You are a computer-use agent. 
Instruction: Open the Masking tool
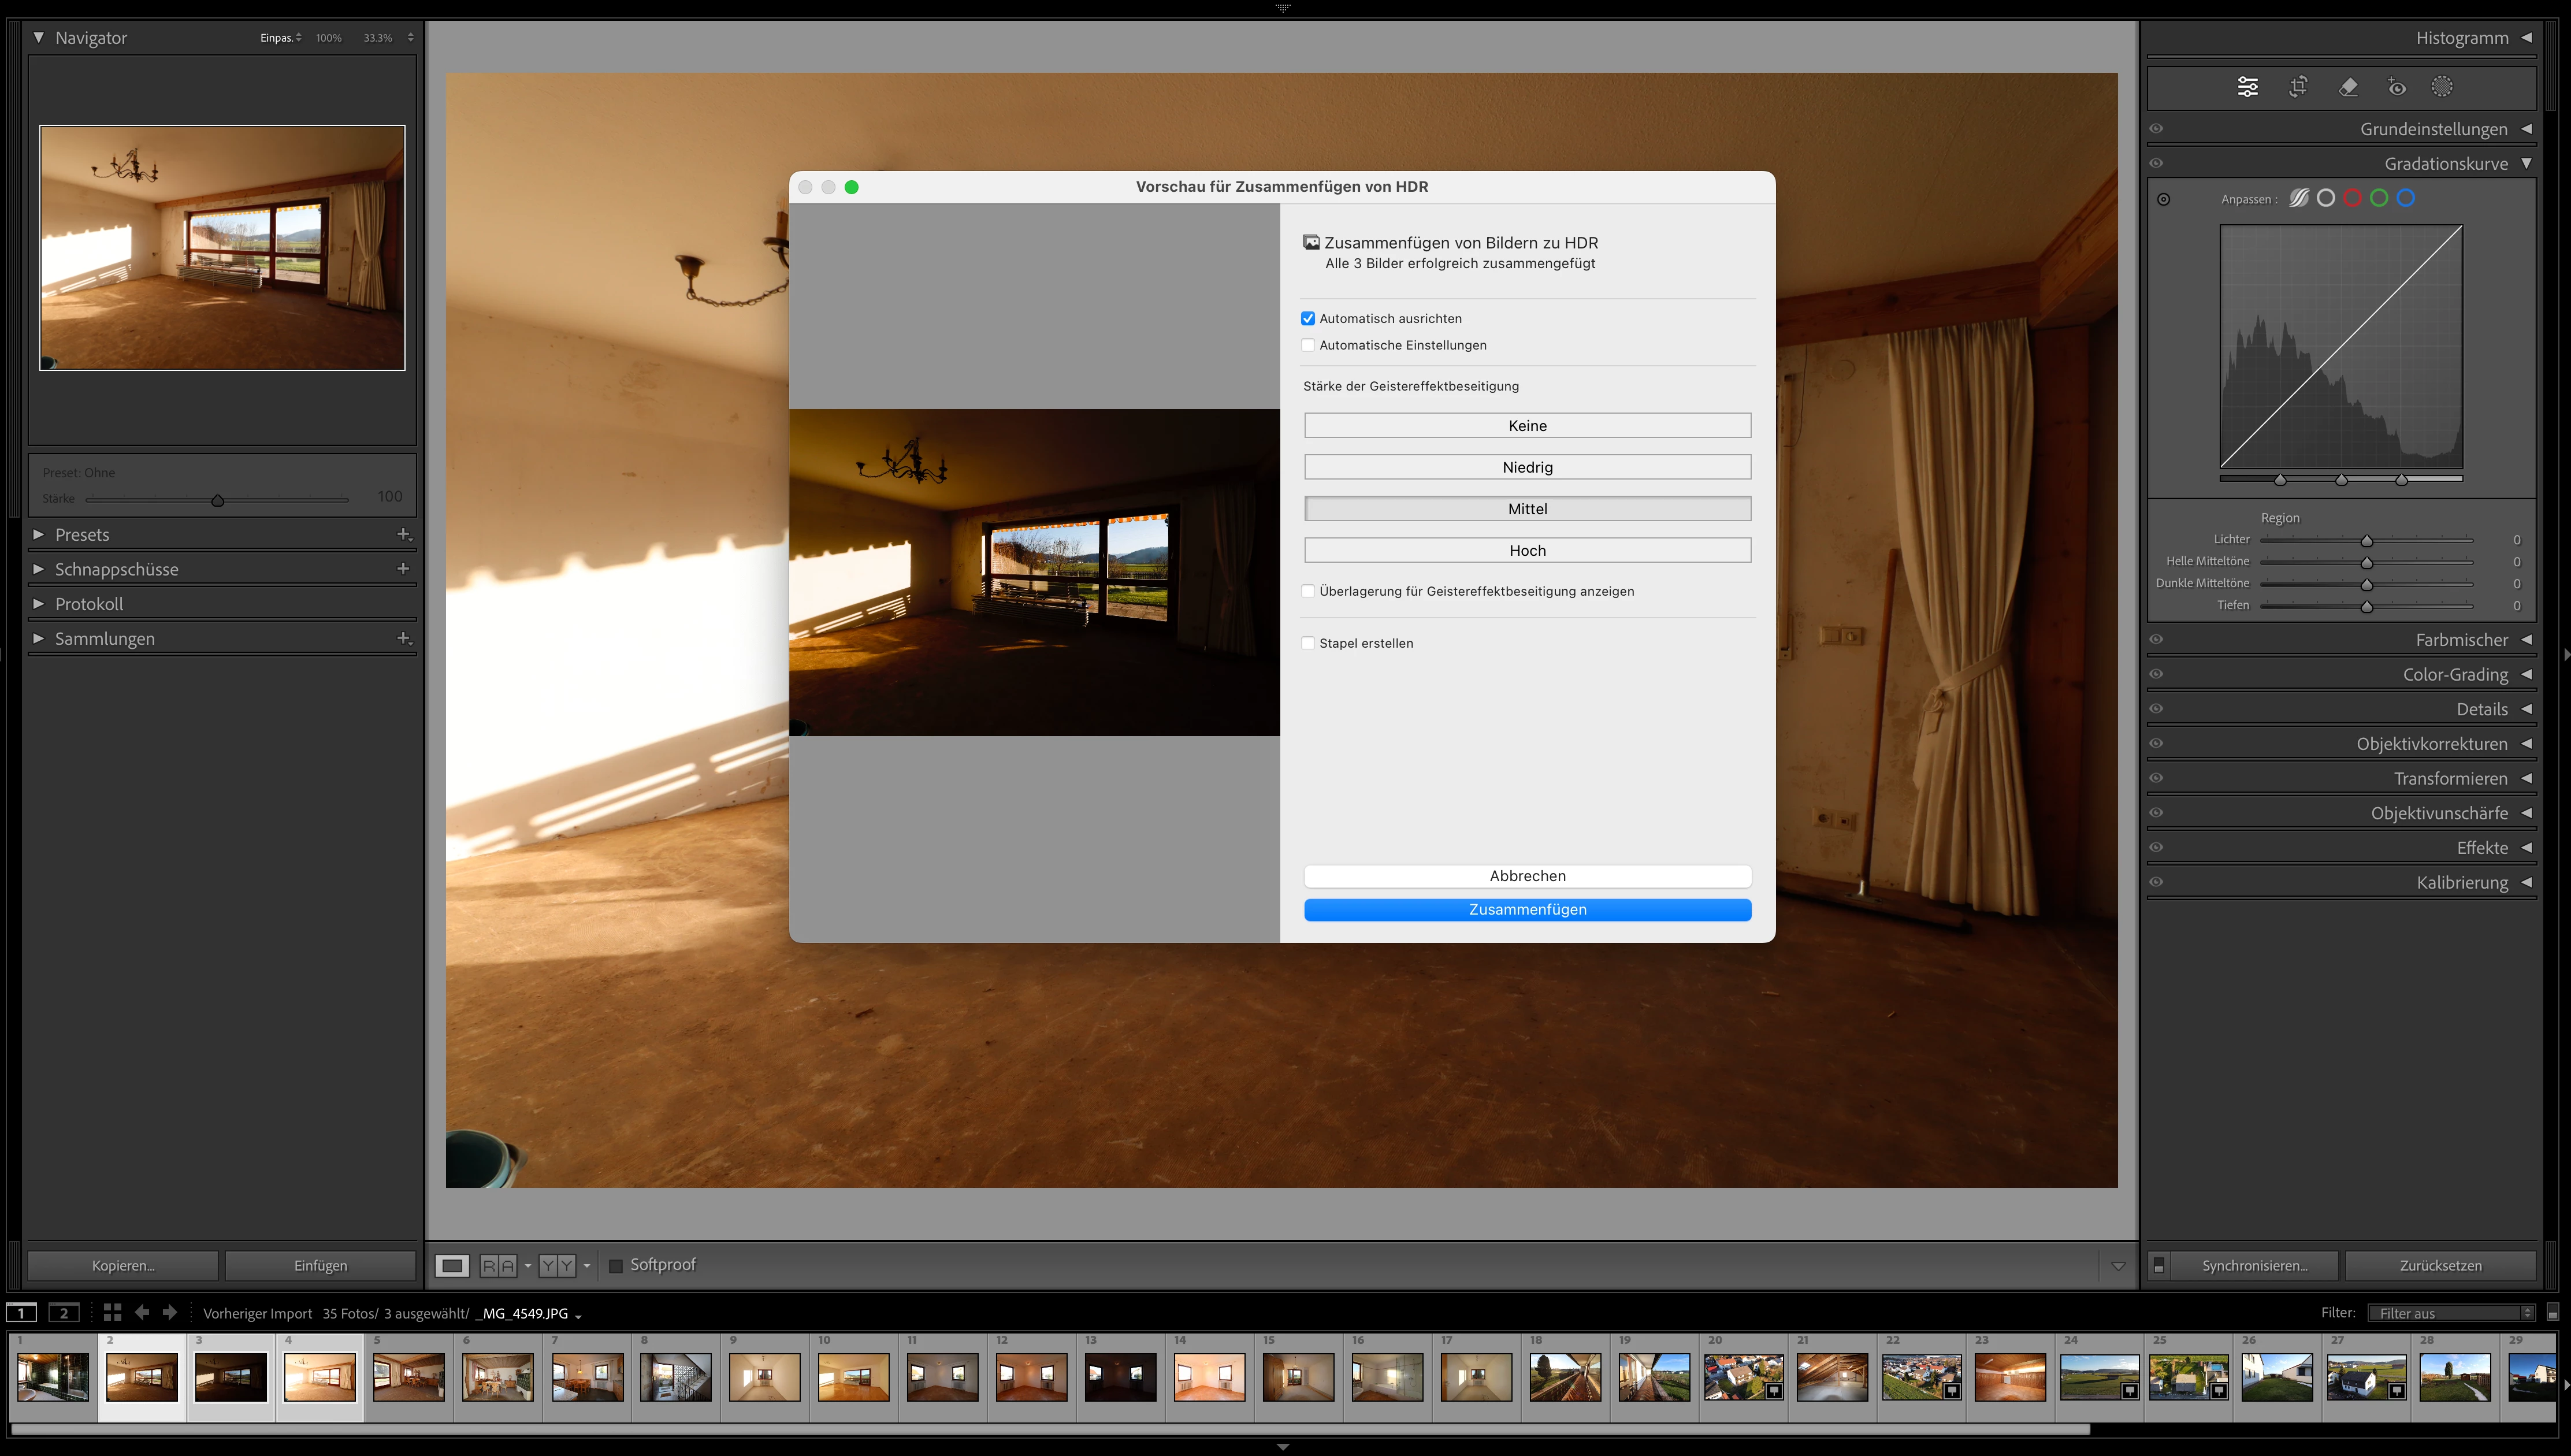coord(2442,87)
